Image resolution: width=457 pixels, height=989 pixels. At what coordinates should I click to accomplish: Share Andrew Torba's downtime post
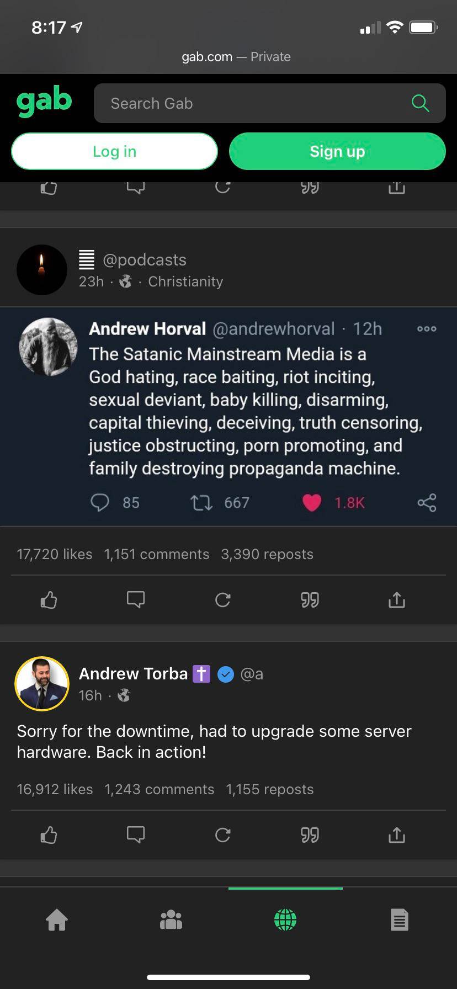tap(397, 835)
